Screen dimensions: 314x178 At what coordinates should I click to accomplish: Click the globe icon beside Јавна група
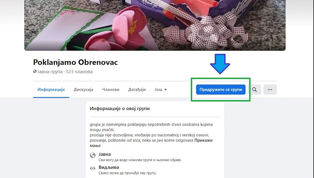pyautogui.click(x=35, y=71)
